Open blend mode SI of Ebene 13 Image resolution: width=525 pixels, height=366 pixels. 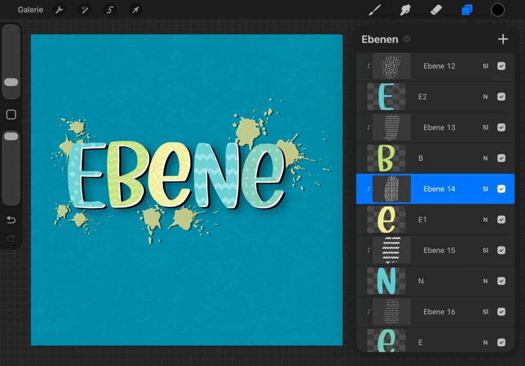coord(486,127)
